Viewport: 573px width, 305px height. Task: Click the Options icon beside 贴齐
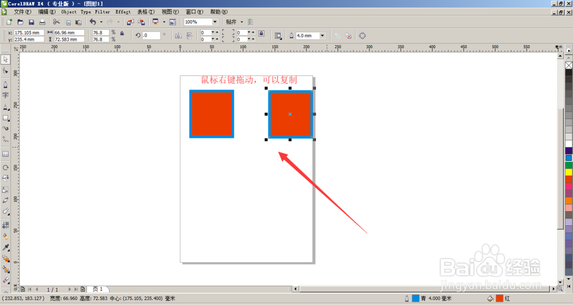[250, 22]
